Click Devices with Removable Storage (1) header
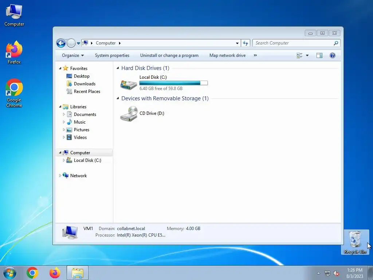This screenshot has width=373, height=280. (165, 98)
